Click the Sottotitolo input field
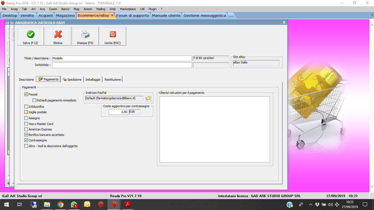The width and height of the screenshot is (374, 210). click(x=122, y=65)
